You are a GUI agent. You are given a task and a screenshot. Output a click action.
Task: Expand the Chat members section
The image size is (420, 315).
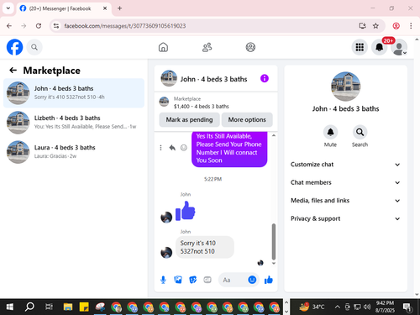(x=345, y=182)
